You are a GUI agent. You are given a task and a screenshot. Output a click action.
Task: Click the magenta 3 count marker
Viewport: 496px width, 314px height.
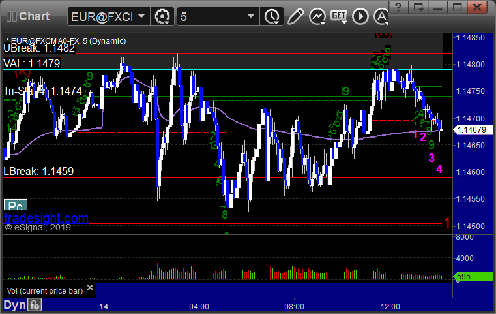coord(431,157)
